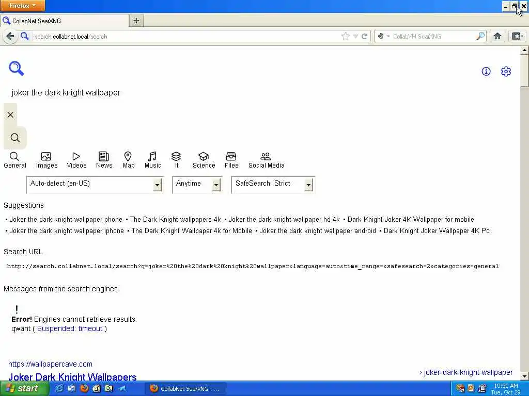529x396 pixels.
Task: Open Joker Dark Knight Wallpapers result
Action: pyautogui.click(x=72, y=377)
